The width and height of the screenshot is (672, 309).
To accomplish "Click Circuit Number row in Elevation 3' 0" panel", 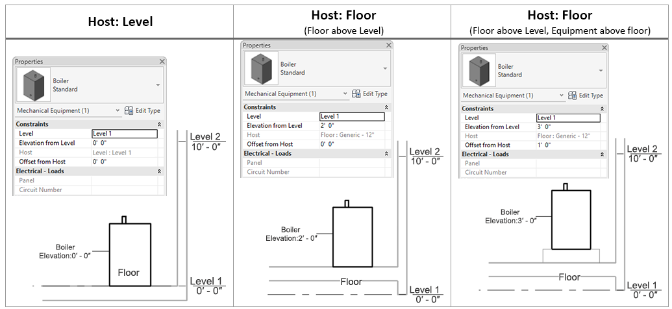I will click(533, 172).
